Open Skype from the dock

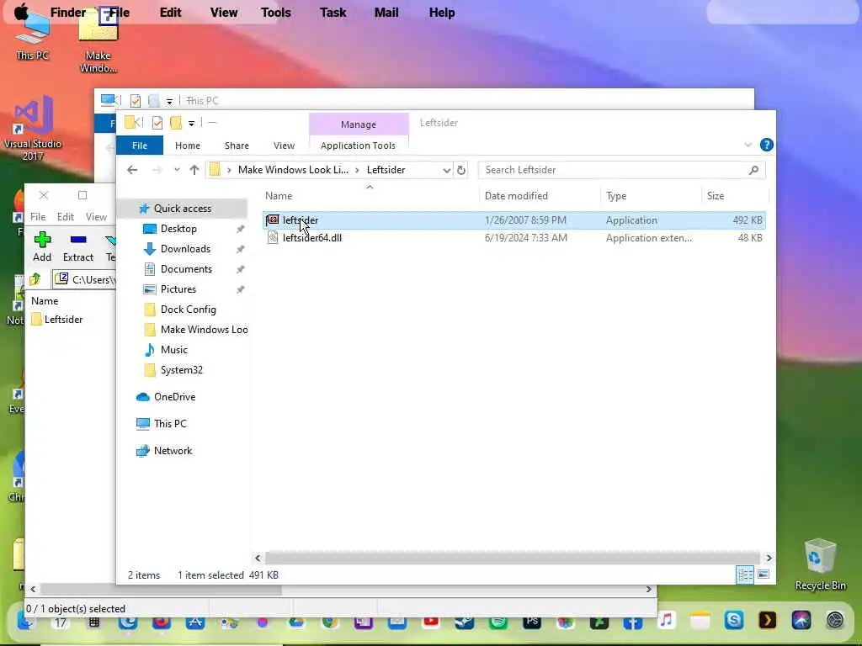click(x=734, y=620)
